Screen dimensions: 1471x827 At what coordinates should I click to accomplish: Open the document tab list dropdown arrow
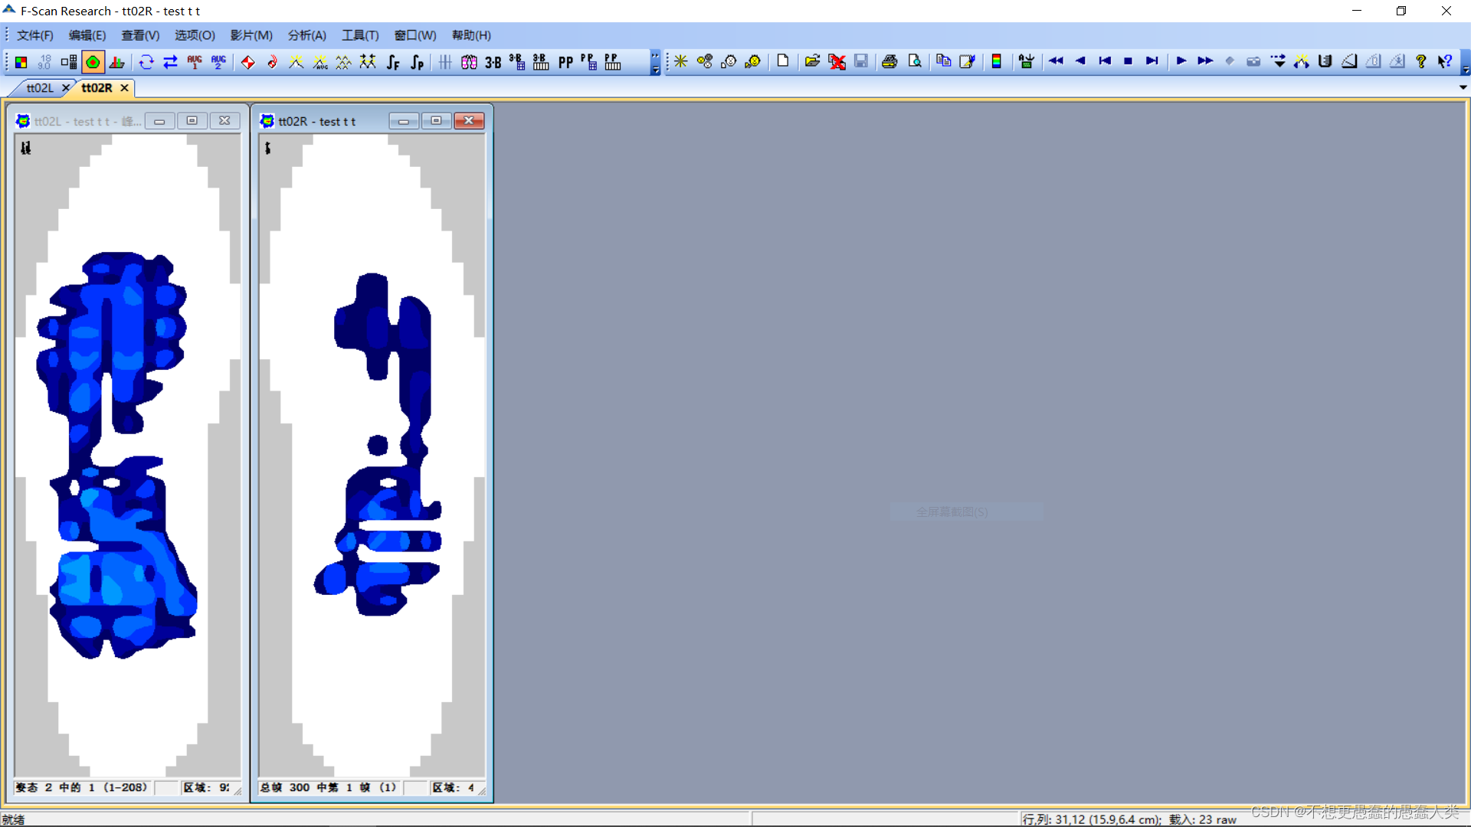click(1463, 87)
